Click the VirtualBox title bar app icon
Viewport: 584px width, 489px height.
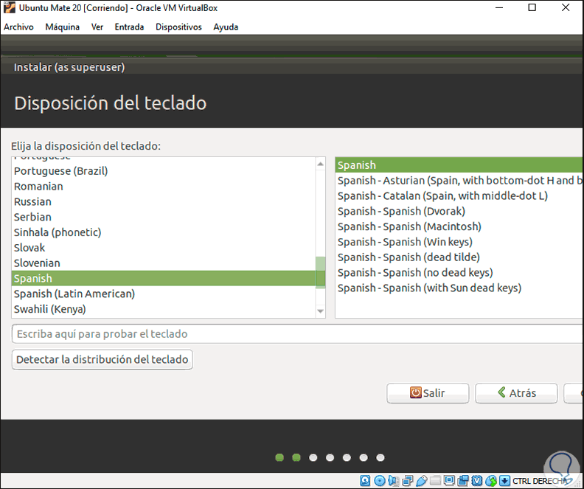[x=10, y=8]
